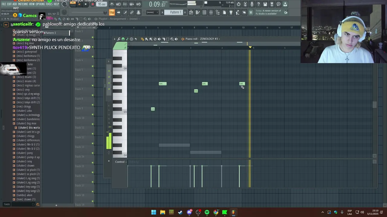Image resolution: width=387 pixels, height=217 pixels.
Task: Open the Mixer view from main toolbar
Action: click(x=211, y=12)
